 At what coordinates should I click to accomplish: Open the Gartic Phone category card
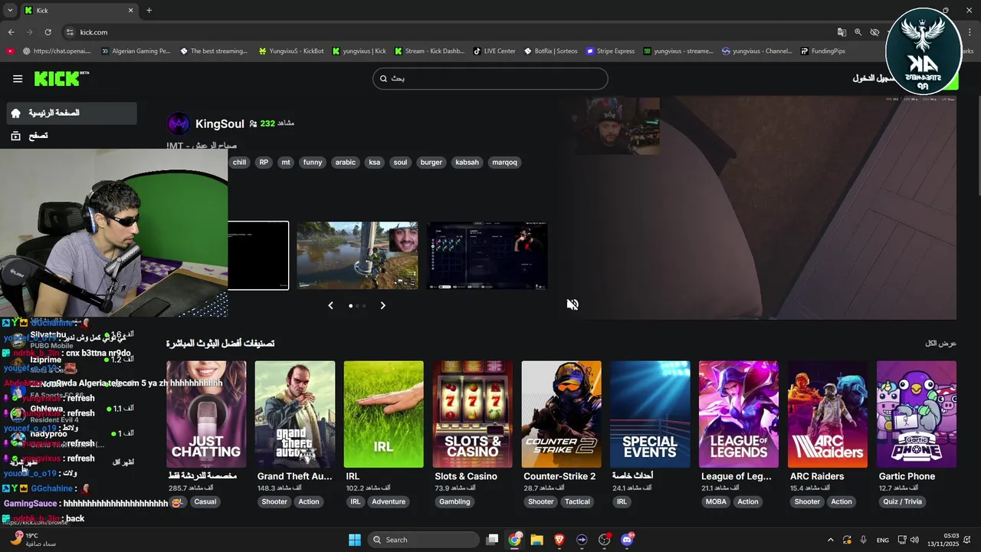tap(917, 414)
